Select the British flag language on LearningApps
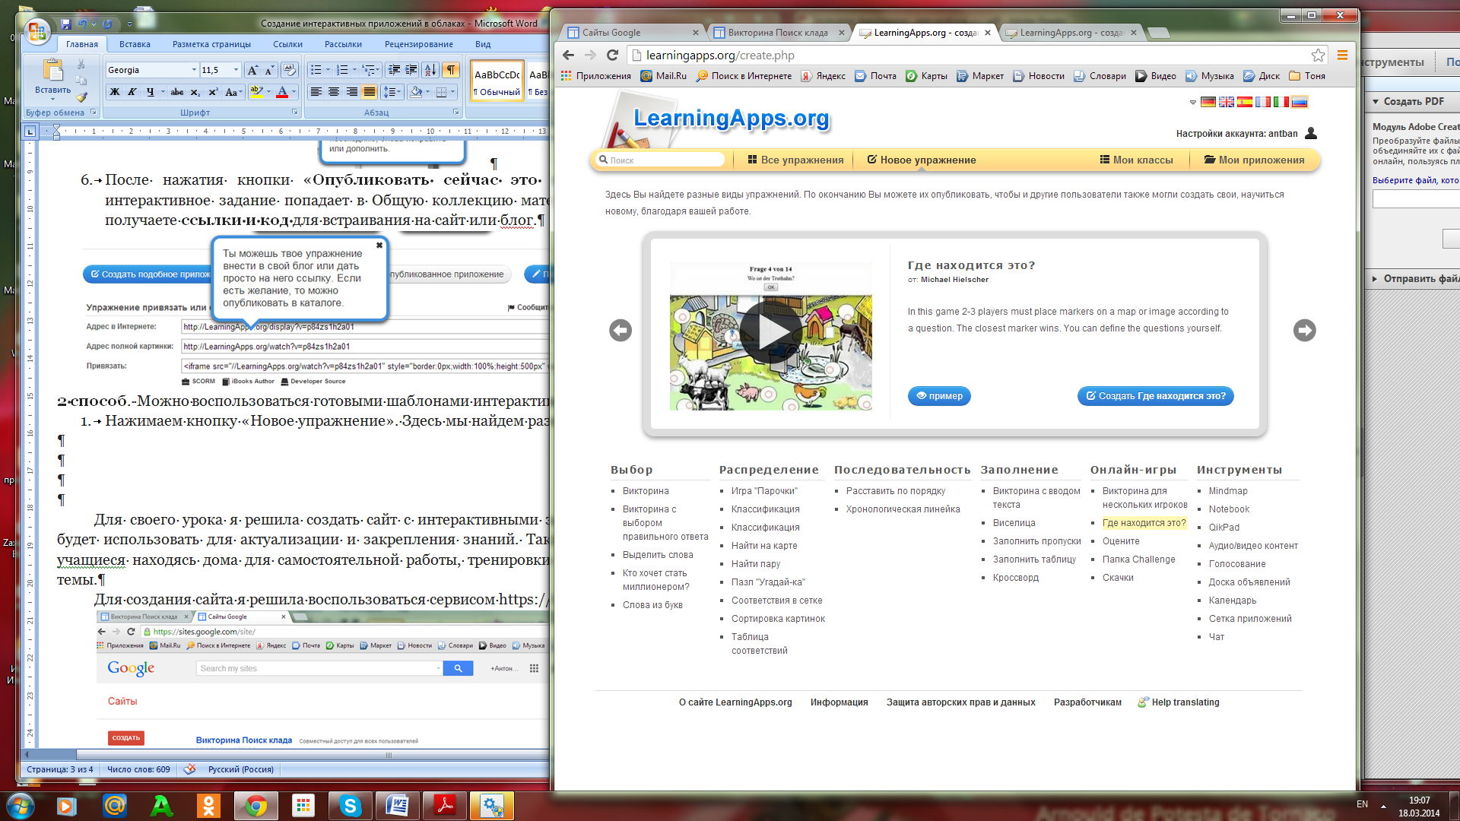Image resolution: width=1460 pixels, height=821 pixels. (x=1227, y=102)
